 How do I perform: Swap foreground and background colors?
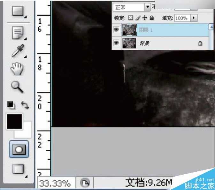(x=25, y=105)
